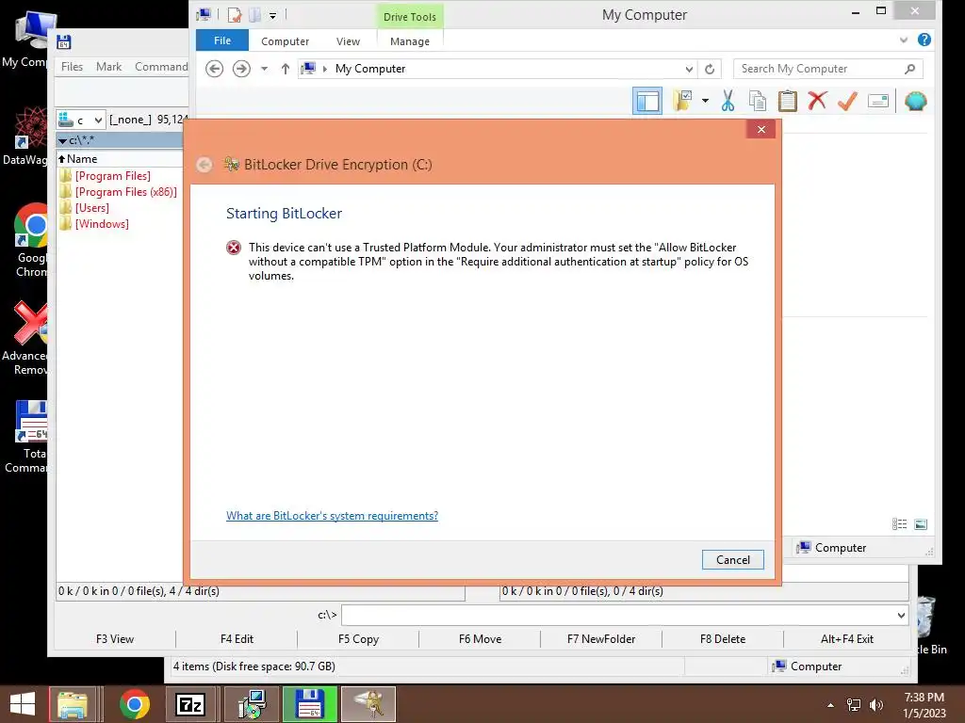Click the F8 Delete button

(x=723, y=639)
